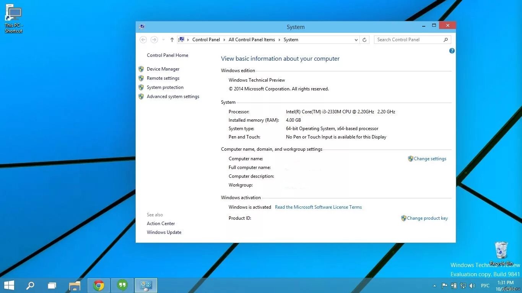Click the search magnifier icon

click(446, 40)
